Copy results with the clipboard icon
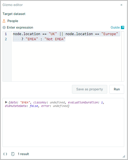Image resolution: width=128 pixels, height=160 pixels. pyautogui.click(x=13, y=154)
